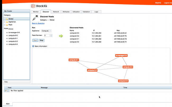Click the bi-manager-0-0 graph node
This screenshot has height=107, width=172.
coord(121,56)
